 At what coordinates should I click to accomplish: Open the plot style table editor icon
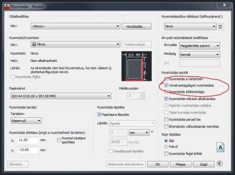pyautogui.click(x=220, y=27)
